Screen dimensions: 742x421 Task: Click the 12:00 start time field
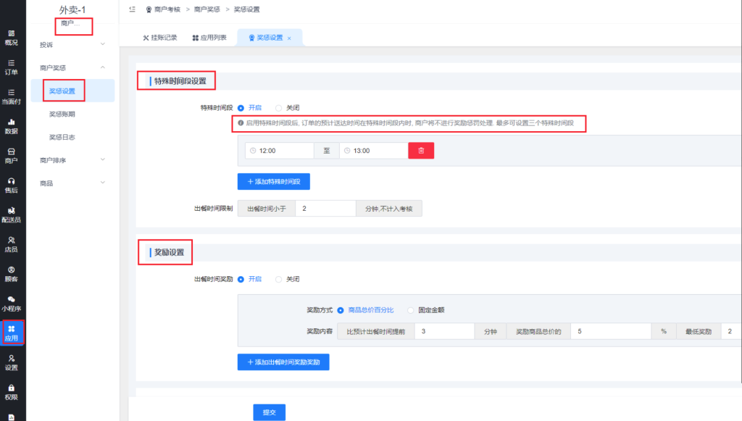282,151
